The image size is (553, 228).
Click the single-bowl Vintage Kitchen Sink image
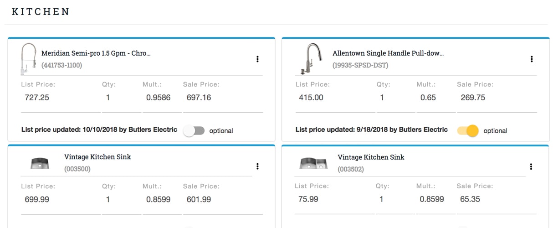[x=39, y=163]
